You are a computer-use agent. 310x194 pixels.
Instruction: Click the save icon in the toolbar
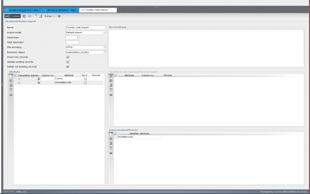point(24,16)
